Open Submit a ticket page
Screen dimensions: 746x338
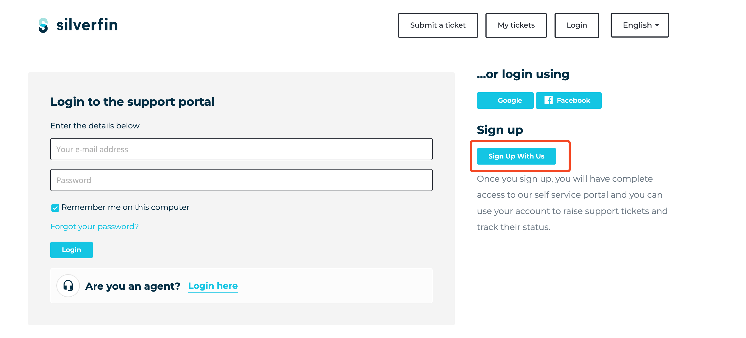pyautogui.click(x=438, y=25)
